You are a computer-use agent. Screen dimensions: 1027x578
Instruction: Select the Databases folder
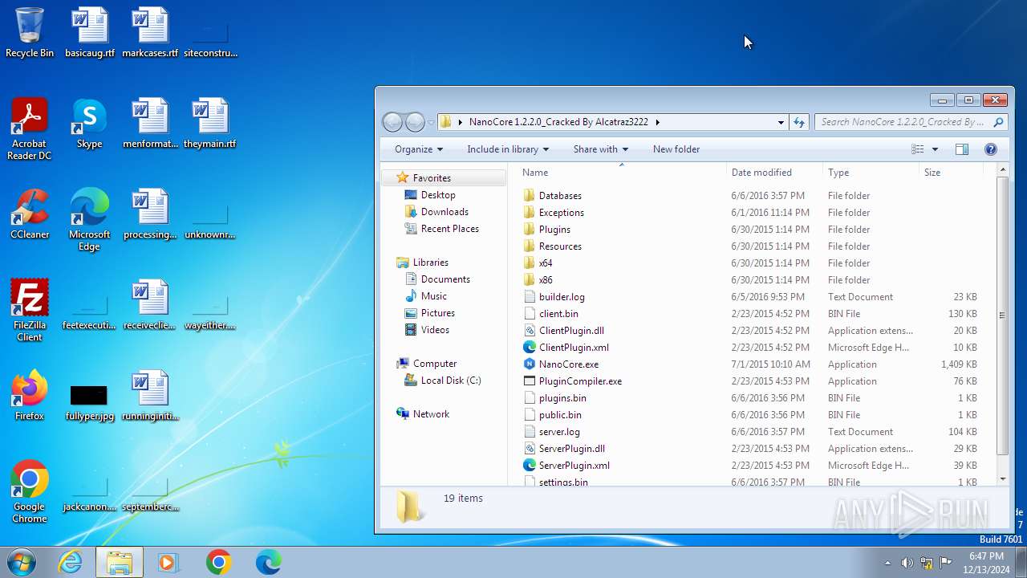(560, 196)
